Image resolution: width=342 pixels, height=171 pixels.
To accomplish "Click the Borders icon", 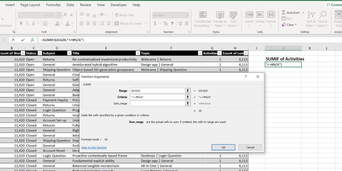I will click(45, 23).
